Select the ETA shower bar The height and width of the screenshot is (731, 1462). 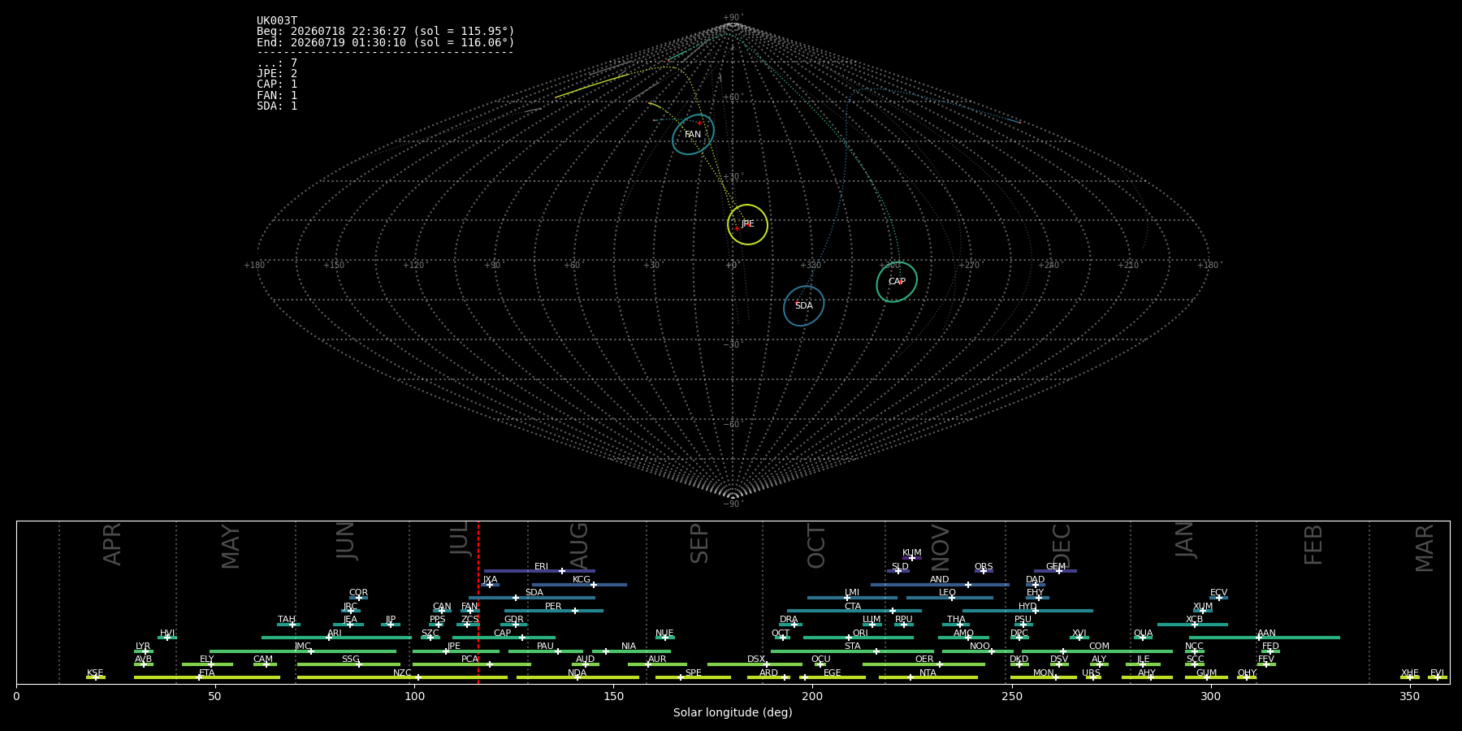pyautogui.click(x=207, y=677)
